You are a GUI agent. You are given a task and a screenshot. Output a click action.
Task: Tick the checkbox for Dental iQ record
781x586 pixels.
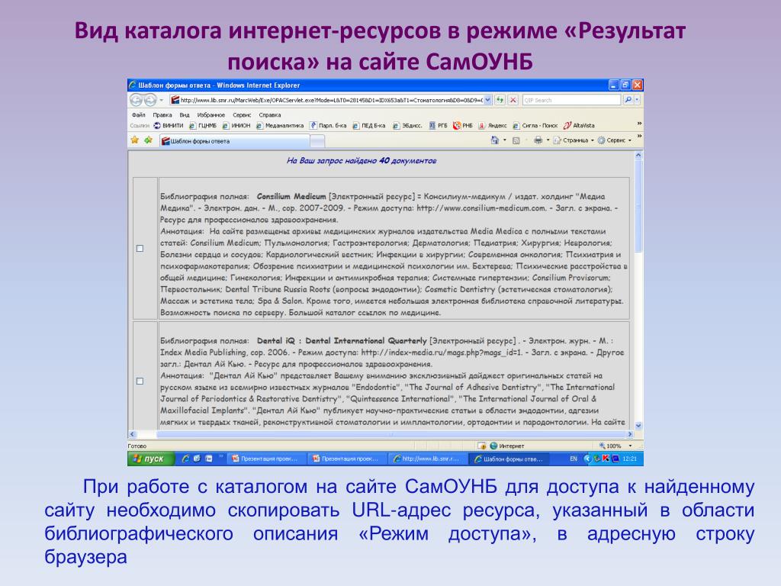pos(140,382)
